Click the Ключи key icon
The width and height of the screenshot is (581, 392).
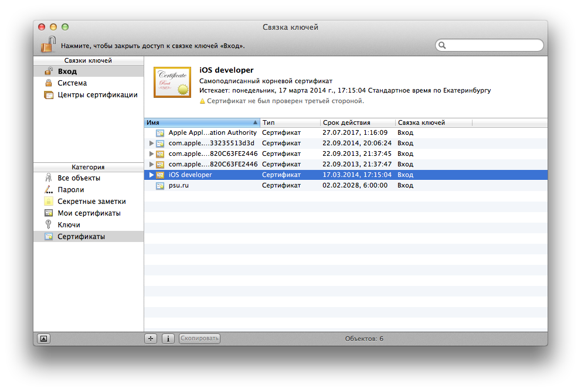point(48,224)
